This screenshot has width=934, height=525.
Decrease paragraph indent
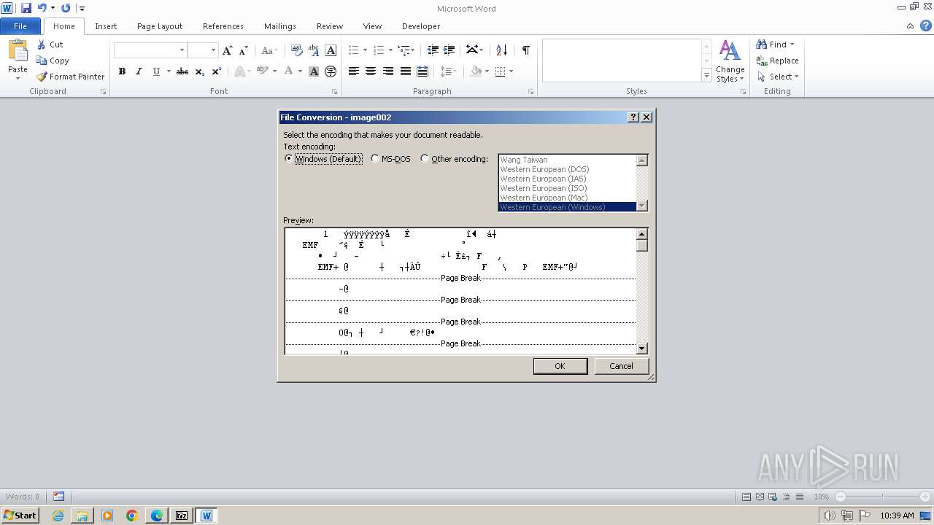(433, 50)
